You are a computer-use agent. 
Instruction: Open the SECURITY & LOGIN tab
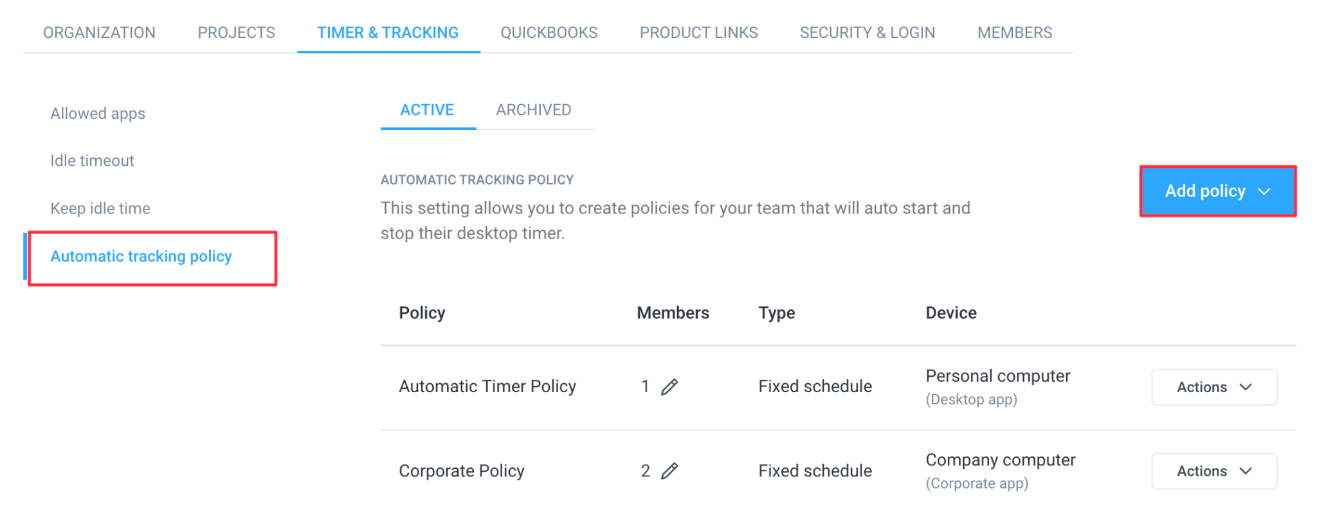[x=867, y=32]
